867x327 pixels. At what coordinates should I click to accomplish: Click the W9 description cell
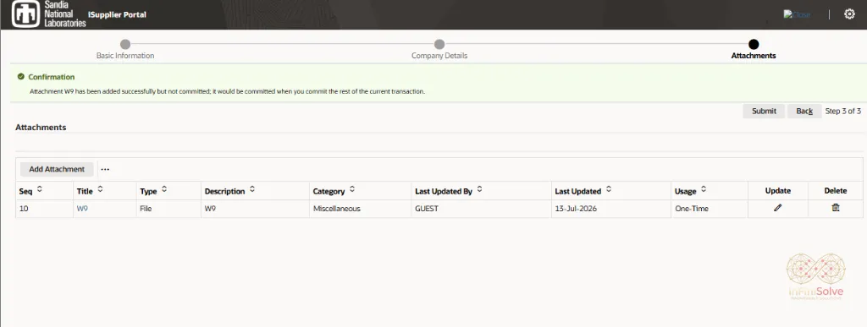pyautogui.click(x=255, y=209)
